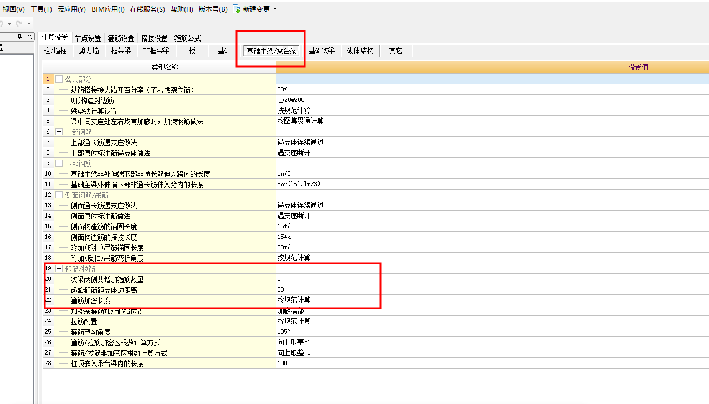Select the 基础 category button
Viewport: 709px width, 404px height.
224,50
